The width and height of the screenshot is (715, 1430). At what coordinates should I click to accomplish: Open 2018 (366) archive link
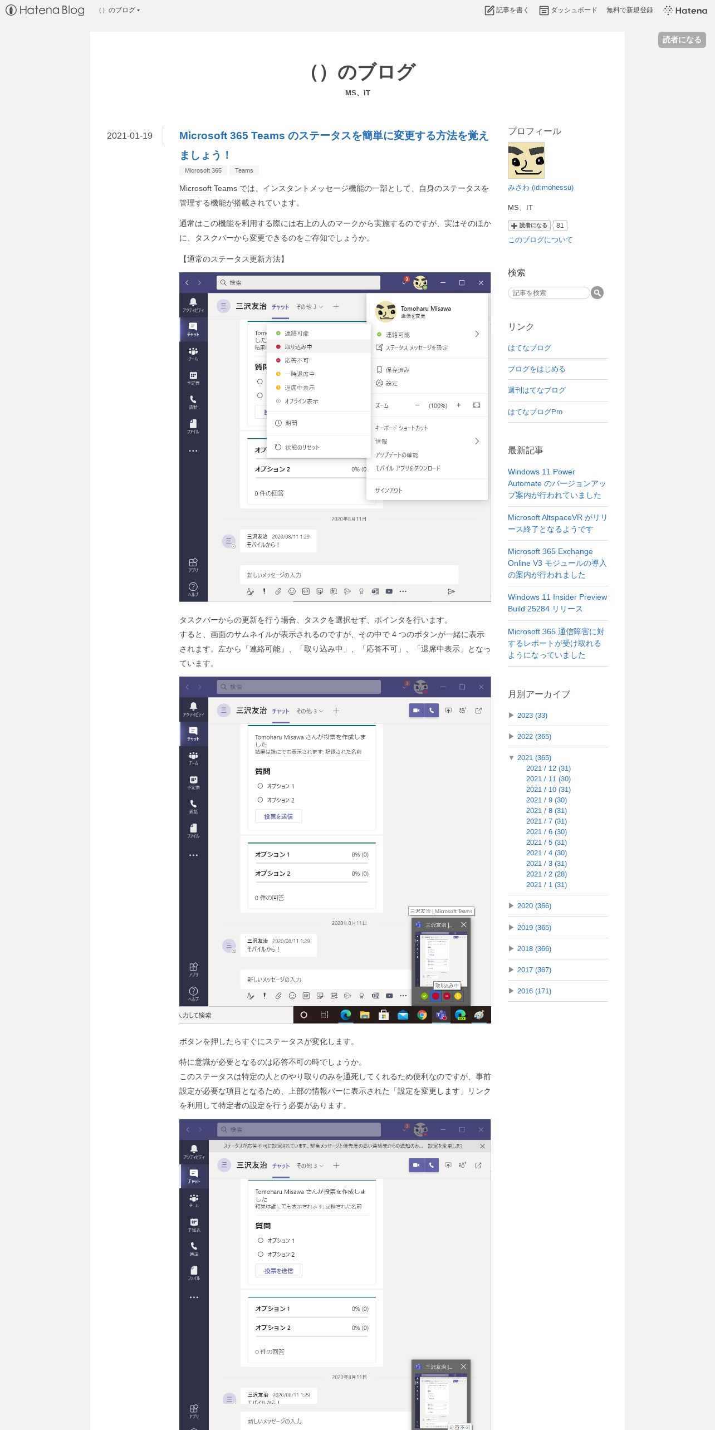coord(534,949)
